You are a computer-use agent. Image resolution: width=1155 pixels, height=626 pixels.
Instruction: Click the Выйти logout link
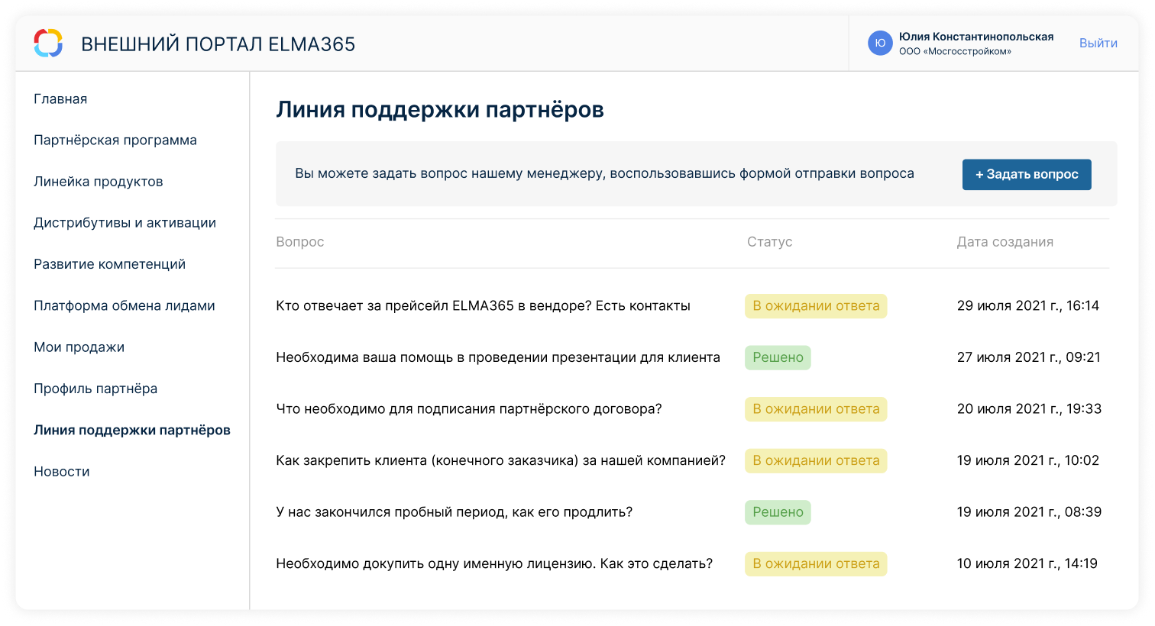coord(1098,44)
